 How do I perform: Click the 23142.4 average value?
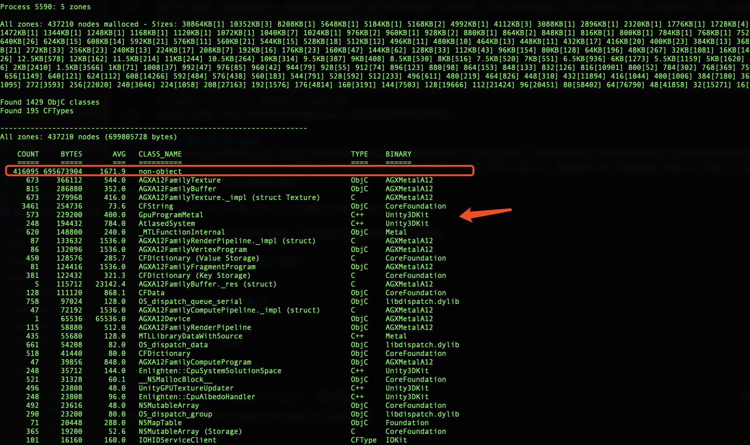pos(110,284)
